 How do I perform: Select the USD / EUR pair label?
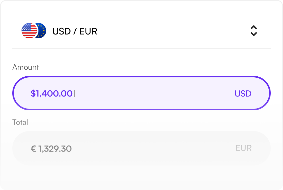(75, 31)
